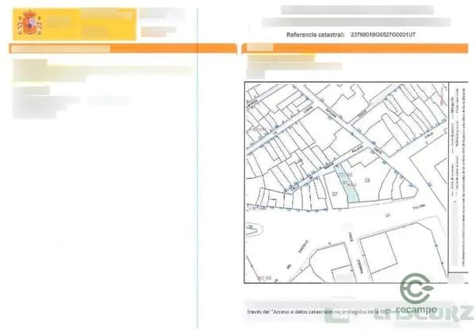The height and width of the screenshot is (336, 476).
Task: Click the cocampo brand name text
Action: click(417, 310)
